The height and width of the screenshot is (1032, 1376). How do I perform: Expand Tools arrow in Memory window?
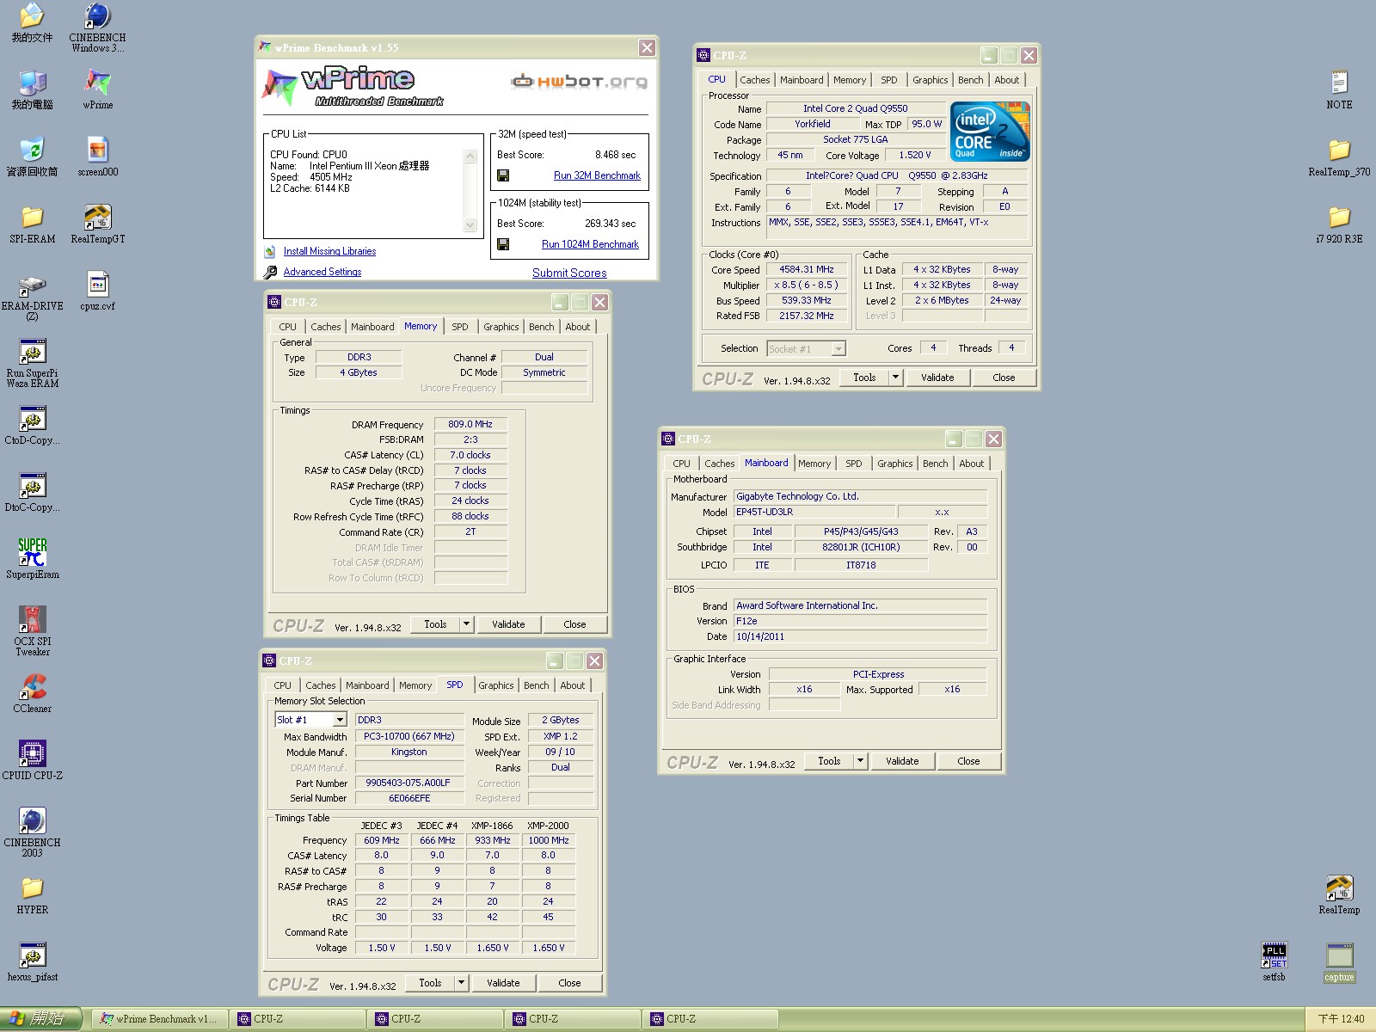click(x=466, y=624)
